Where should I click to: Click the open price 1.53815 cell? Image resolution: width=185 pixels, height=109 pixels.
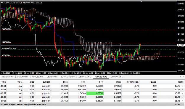click(64, 93)
